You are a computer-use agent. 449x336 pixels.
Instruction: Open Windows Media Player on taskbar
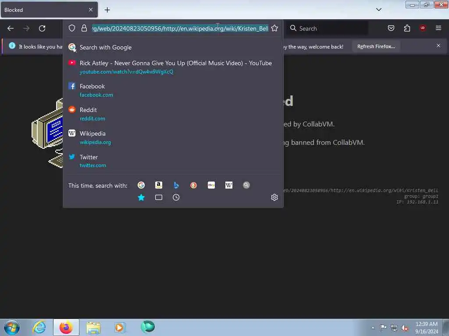(x=120, y=327)
